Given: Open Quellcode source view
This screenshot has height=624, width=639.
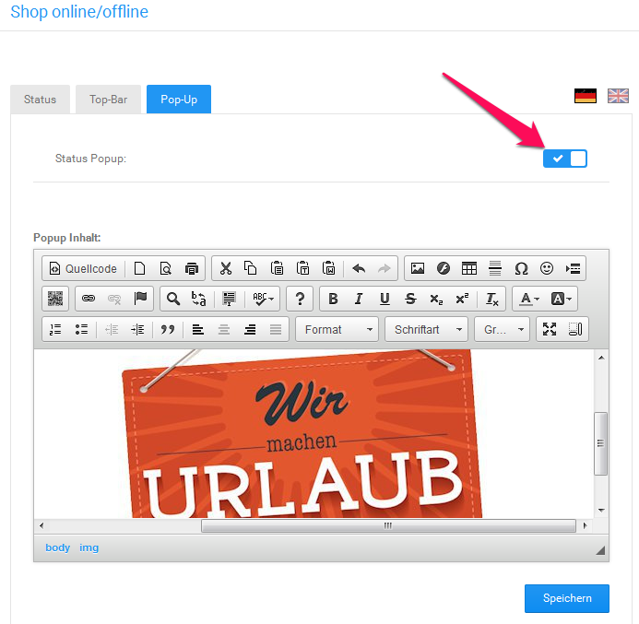Looking at the screenshot, I should pos(83,268).
